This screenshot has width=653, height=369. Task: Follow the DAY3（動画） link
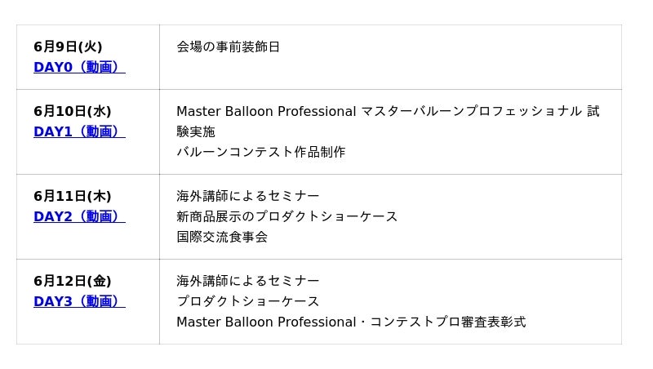[79, 301]
